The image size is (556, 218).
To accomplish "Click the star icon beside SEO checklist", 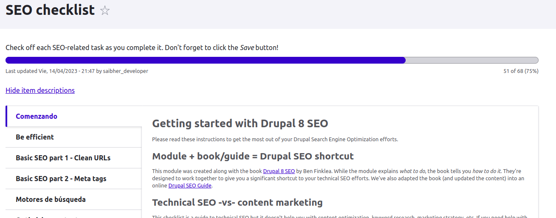I will pos(105,11).
